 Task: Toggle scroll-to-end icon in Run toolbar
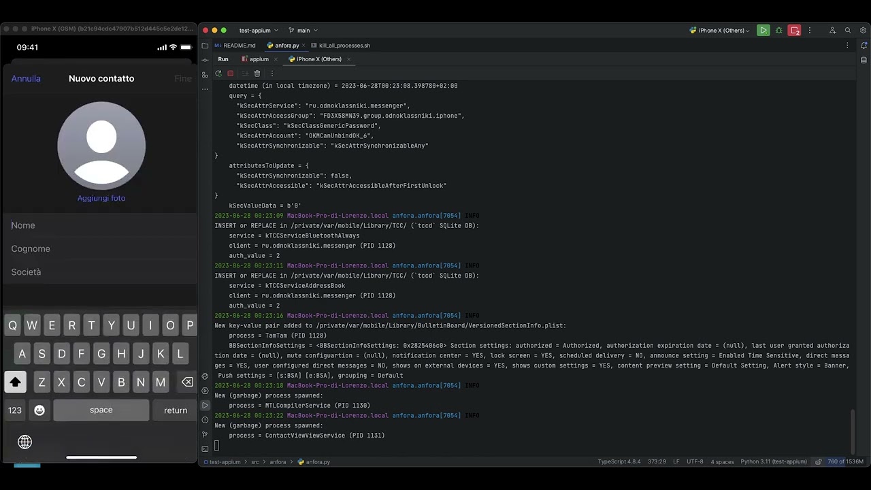click(x=244, y=73)
